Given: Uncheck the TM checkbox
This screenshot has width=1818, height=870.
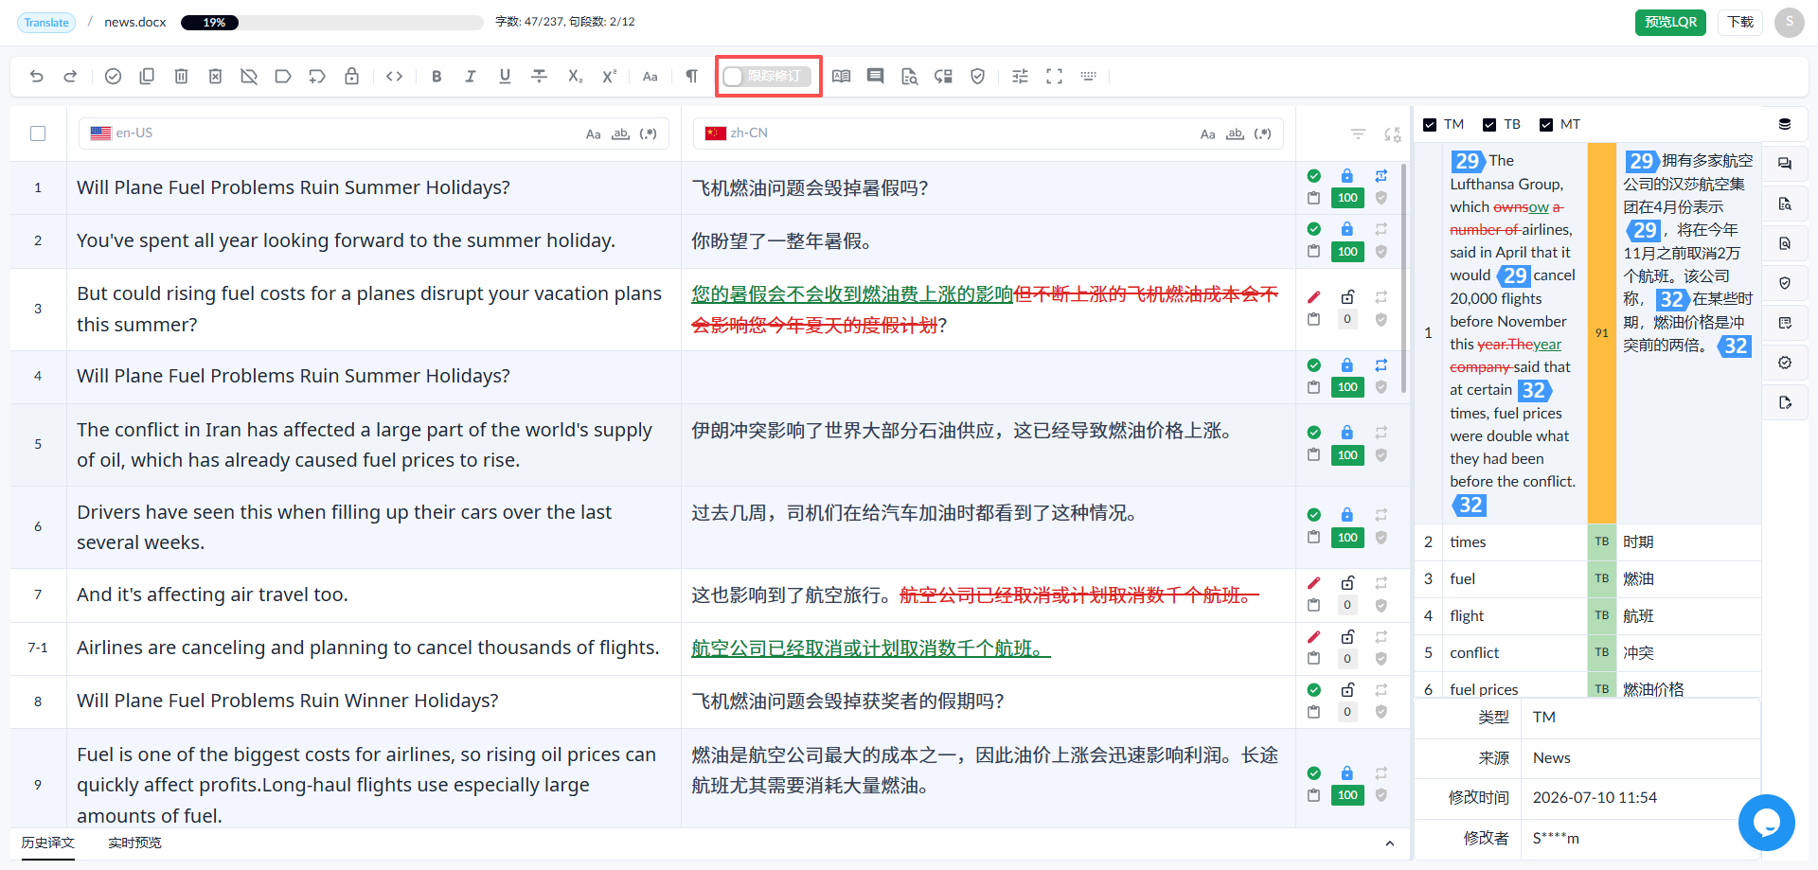Looking at the screenshot, I should 1430,125.
